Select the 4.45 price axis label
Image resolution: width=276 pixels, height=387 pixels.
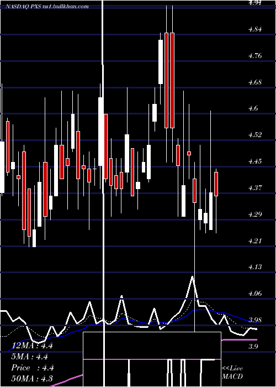pyautogui.click(x=255, y=161)
